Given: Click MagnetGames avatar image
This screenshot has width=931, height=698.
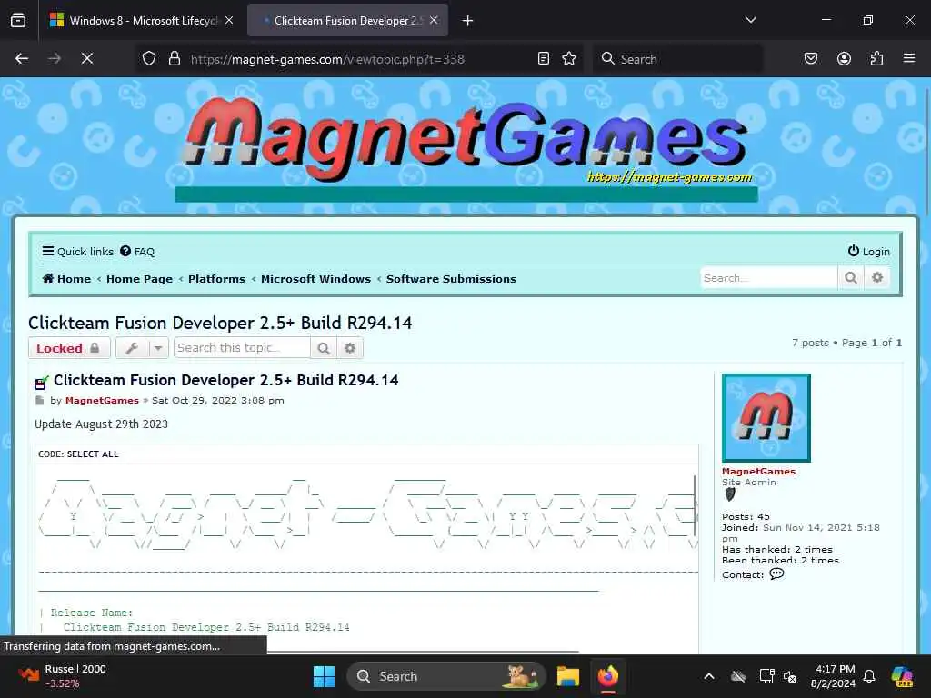Looking at the screenshot, I should [766, 418].
